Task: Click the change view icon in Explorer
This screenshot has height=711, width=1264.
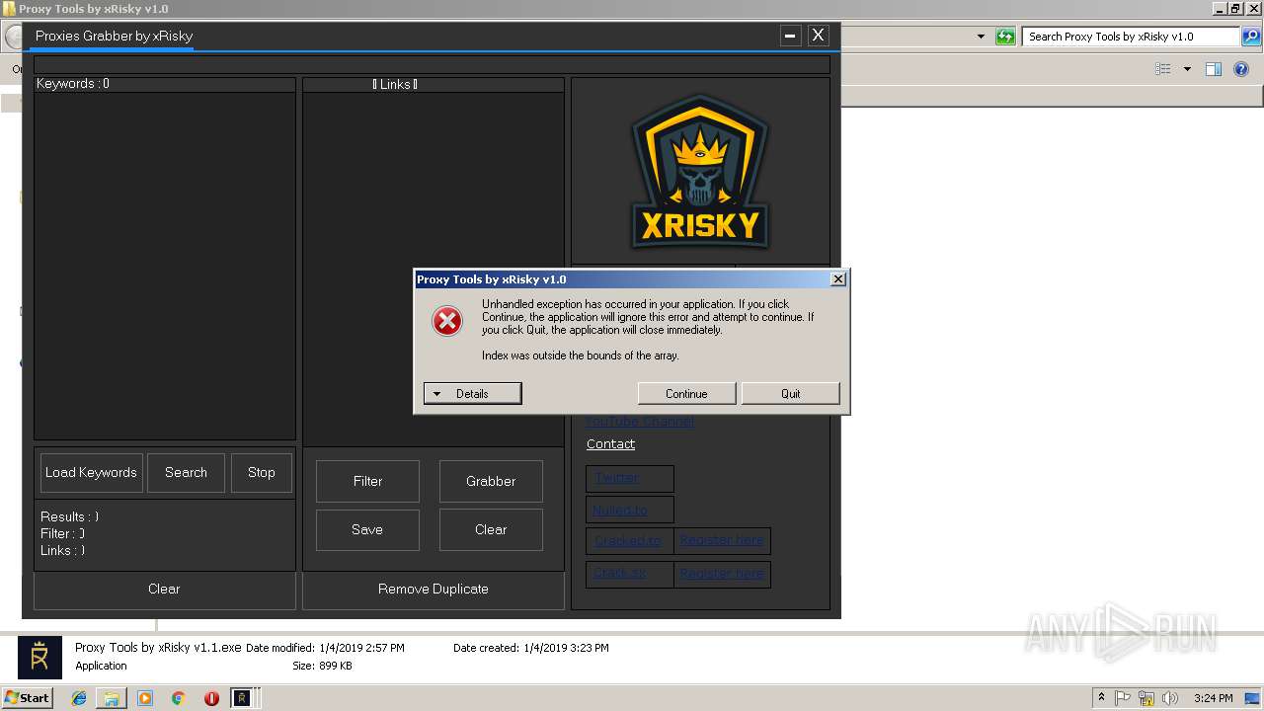Action: tap(1163, 69)
